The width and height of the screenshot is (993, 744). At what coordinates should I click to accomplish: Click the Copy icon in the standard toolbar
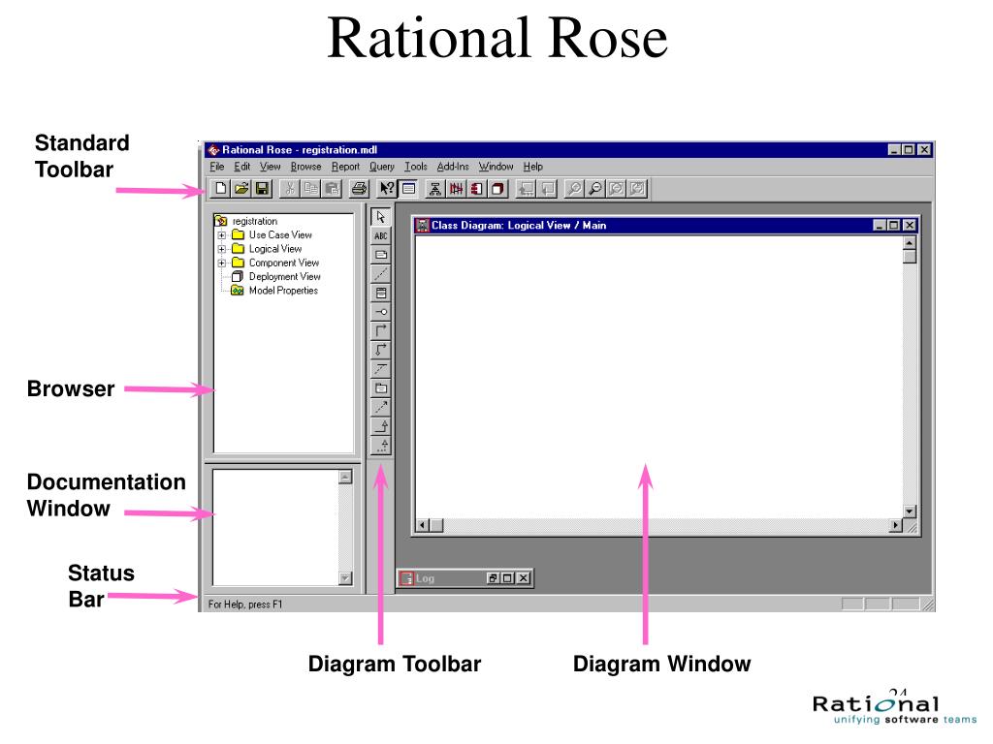[311, 189]
